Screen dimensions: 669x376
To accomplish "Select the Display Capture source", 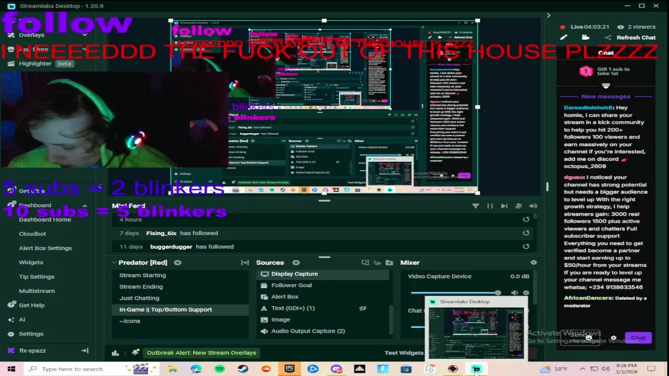I will pyautogui.click(x=323, y=274).
